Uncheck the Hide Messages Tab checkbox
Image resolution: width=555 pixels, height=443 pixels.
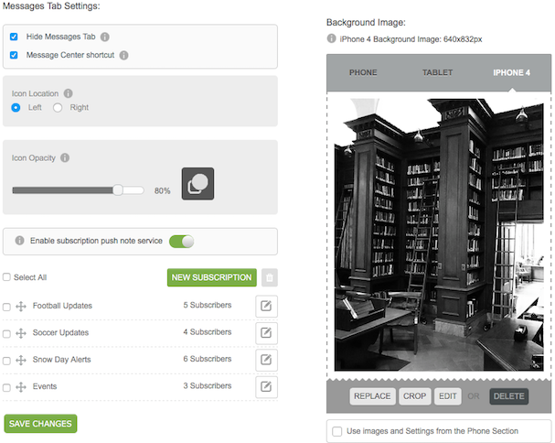pyautogui.click(x=14, y=38)
